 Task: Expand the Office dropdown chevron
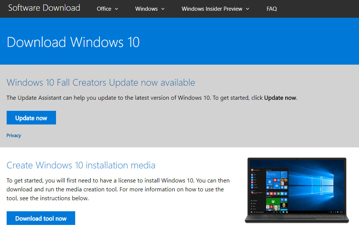pos(116,9)
